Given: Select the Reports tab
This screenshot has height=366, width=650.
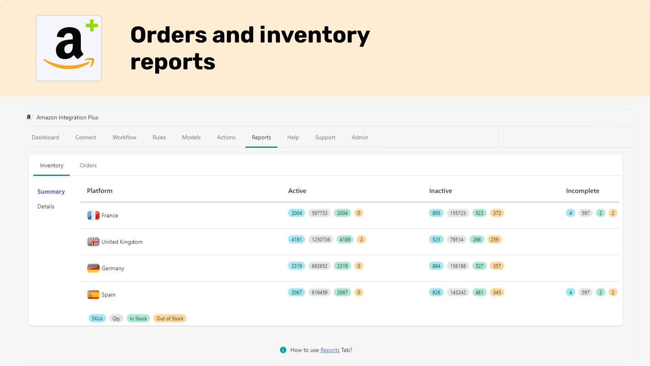Looking at the screenshot, I should (261, 137).
